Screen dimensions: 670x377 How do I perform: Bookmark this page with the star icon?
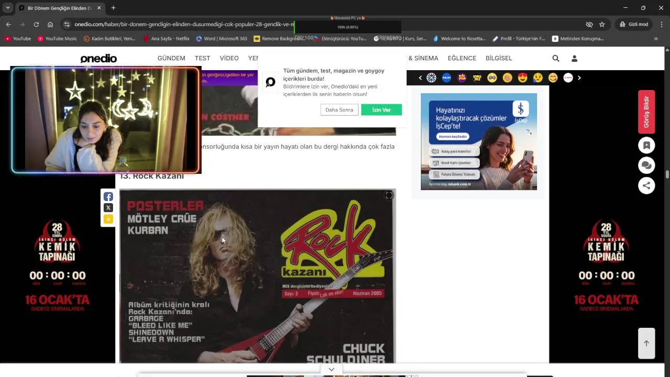(602, 24)
